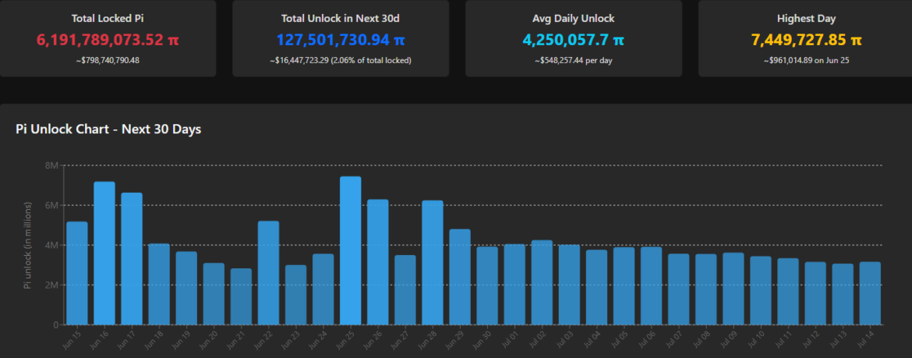Image resolution: width=912 pixels, height=358 pixels.
Task: Click the 8M y-axis gridline label
Action: click(x=51, y=165)
